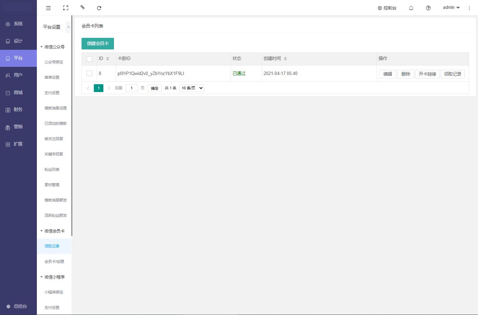Open the 10 条/页 page size dropdown
This screenshot has height=315, width=478.
coord(192,88)
